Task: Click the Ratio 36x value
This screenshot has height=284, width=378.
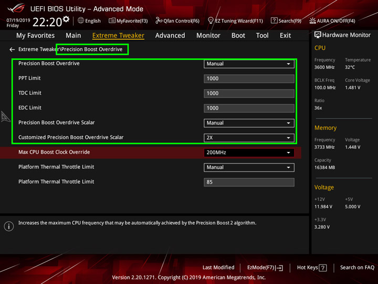Action: pos(318,108)
